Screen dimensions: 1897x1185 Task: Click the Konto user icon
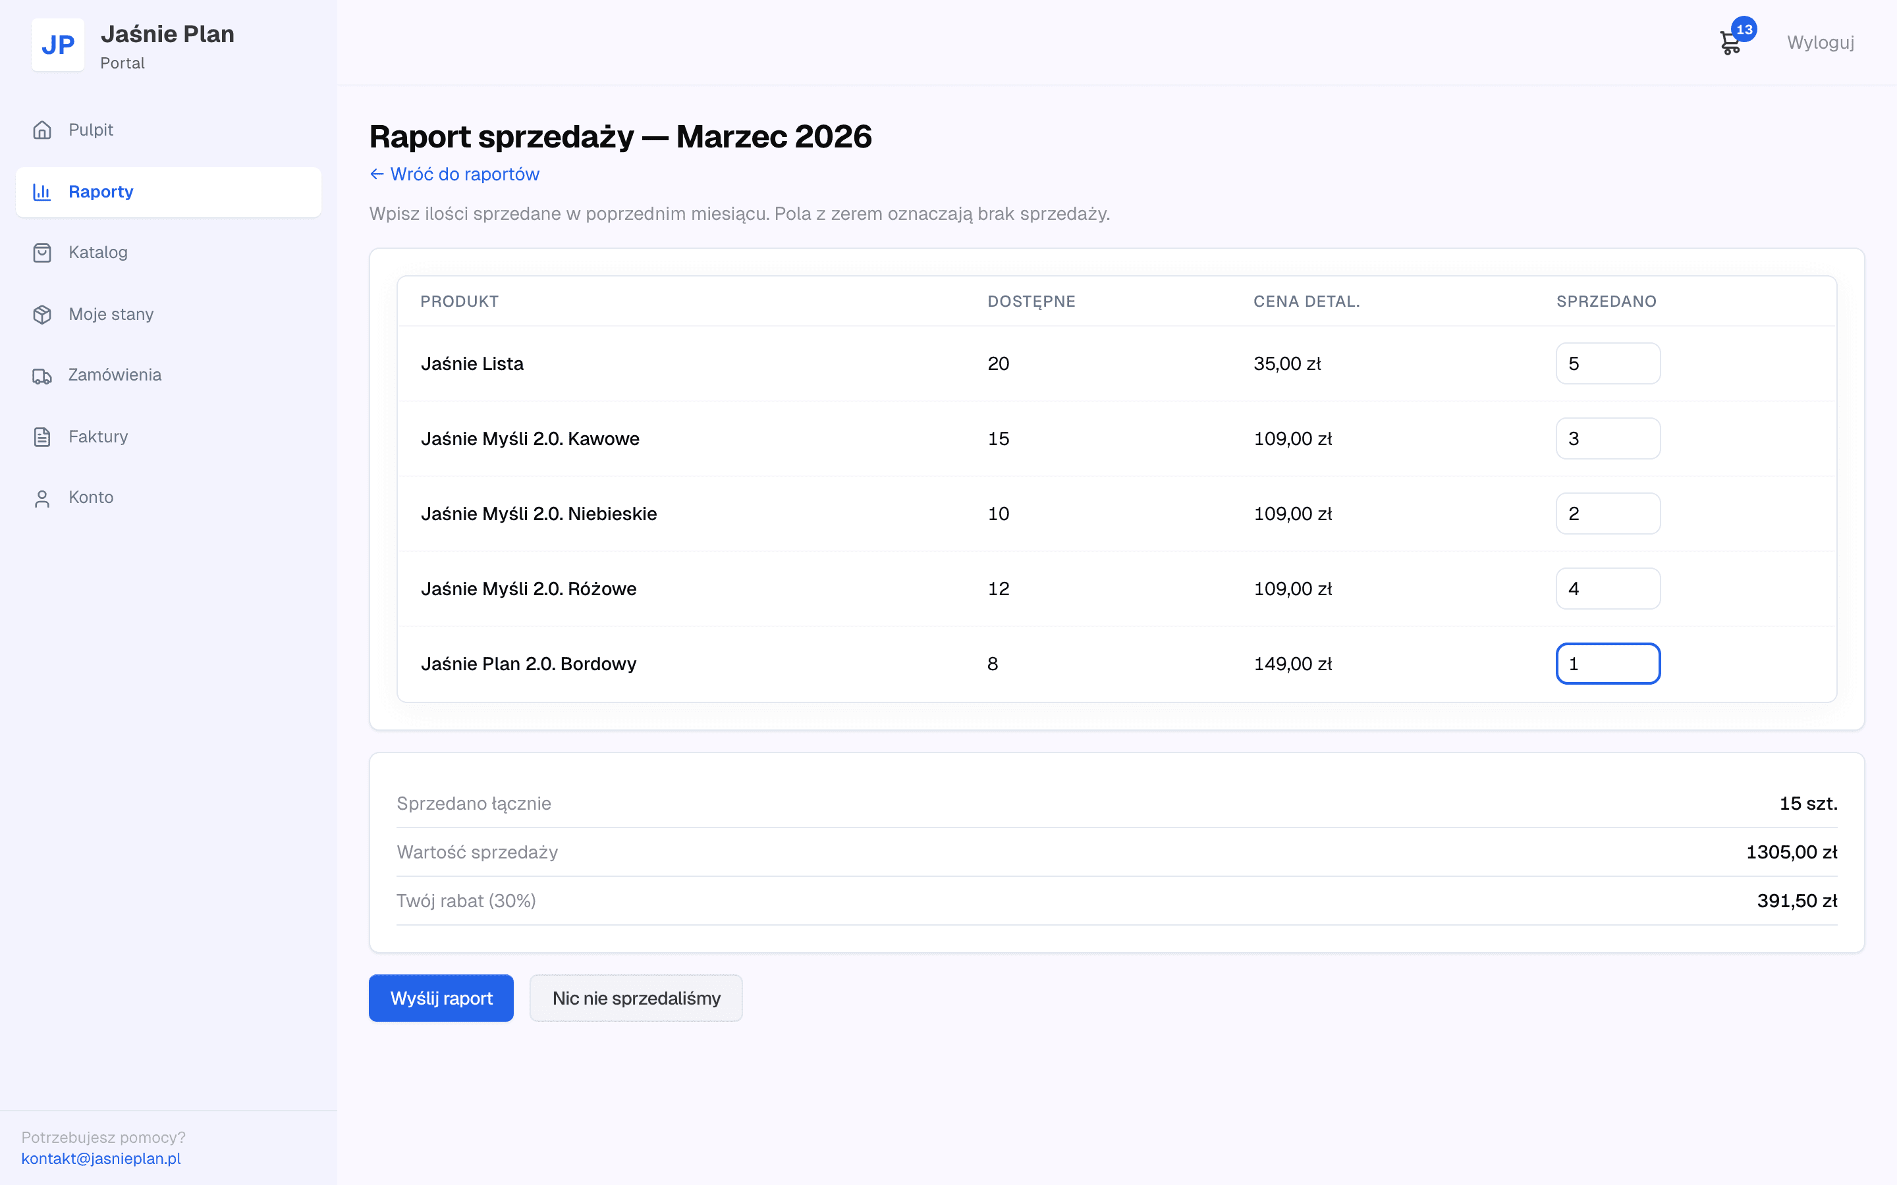point(42,498)
